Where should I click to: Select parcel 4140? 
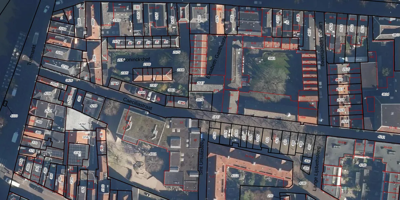click(x=363, y=165)
